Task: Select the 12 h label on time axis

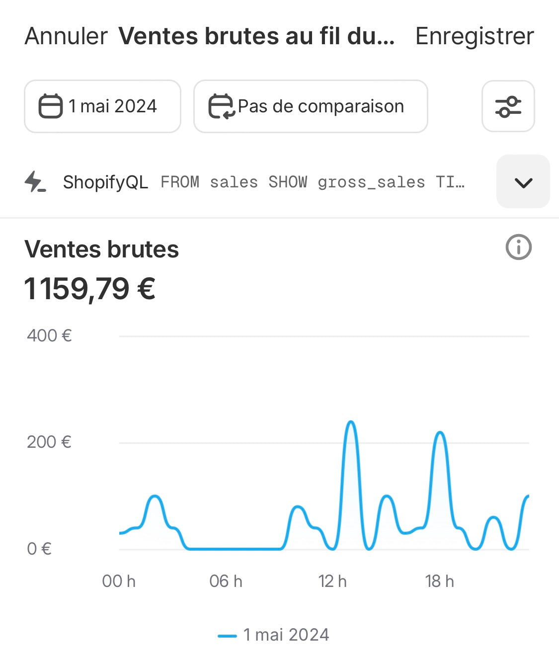Action: tap(332, 581)
